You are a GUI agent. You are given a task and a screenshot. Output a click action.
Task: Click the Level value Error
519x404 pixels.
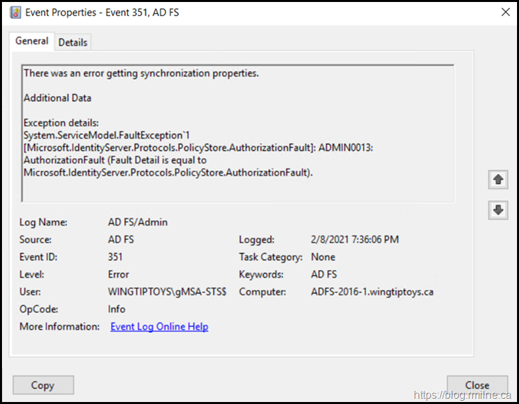[119, 274]
